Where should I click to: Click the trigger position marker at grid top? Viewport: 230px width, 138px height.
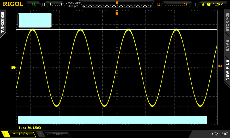click(x=117, y=13)
